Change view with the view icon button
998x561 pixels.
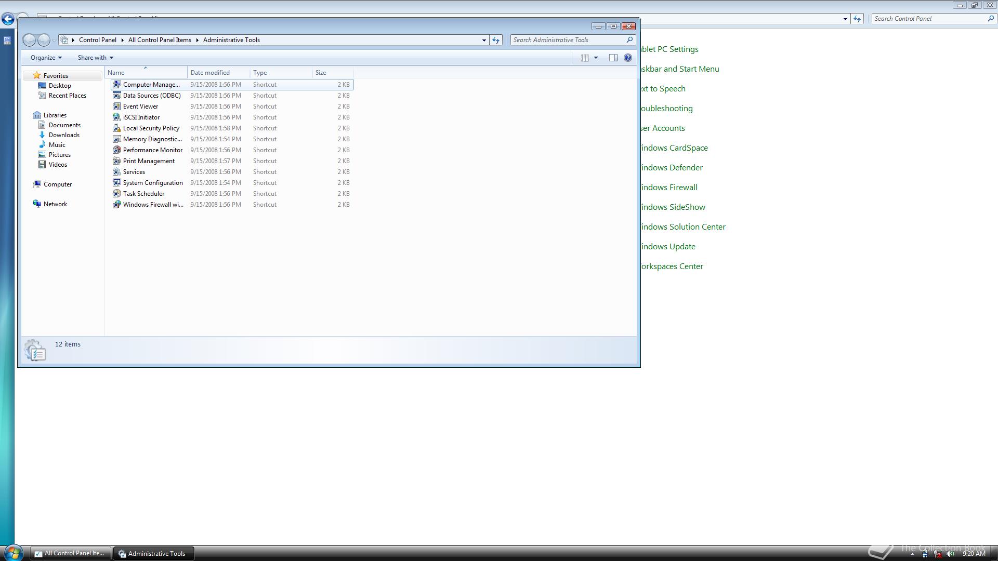(585, 58)
